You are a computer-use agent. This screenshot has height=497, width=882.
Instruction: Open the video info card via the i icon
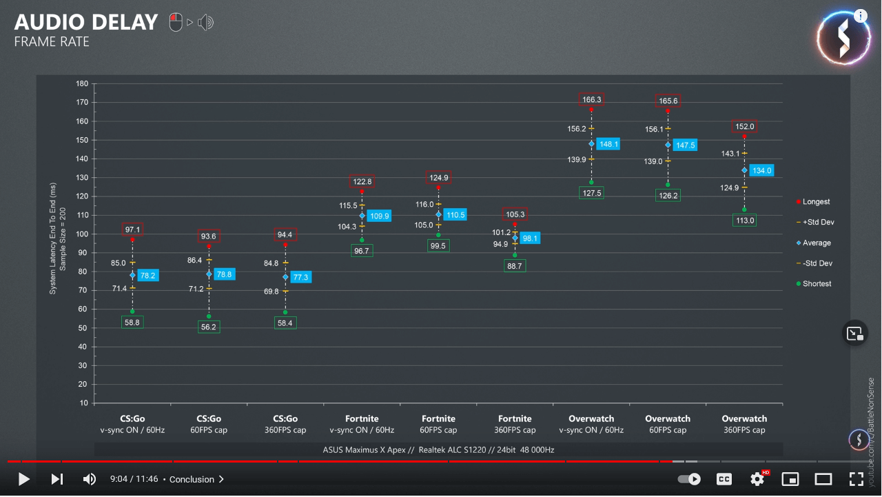(860, 15)
